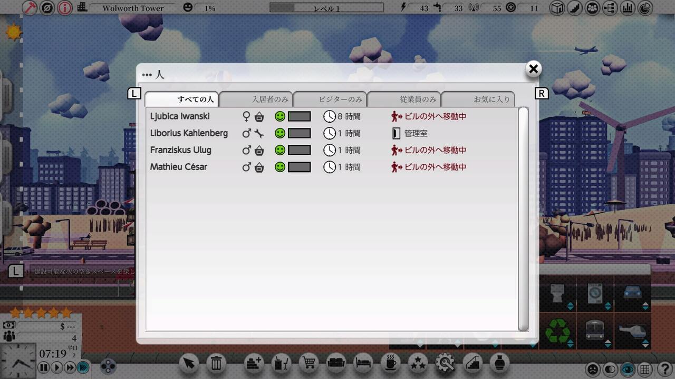Screen dimensions: 675x379
Task: Open the お気に入り tab
Action: (478, 99)
